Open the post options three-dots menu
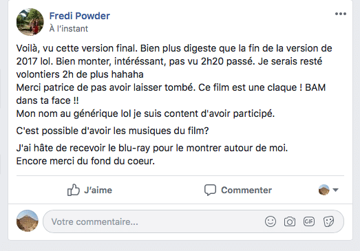 click(x=341, y=14)
